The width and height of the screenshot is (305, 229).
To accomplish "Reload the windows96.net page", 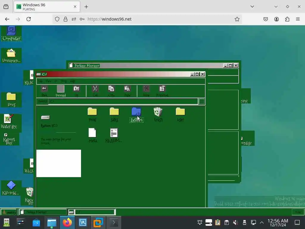I will (x=29, y=19).
